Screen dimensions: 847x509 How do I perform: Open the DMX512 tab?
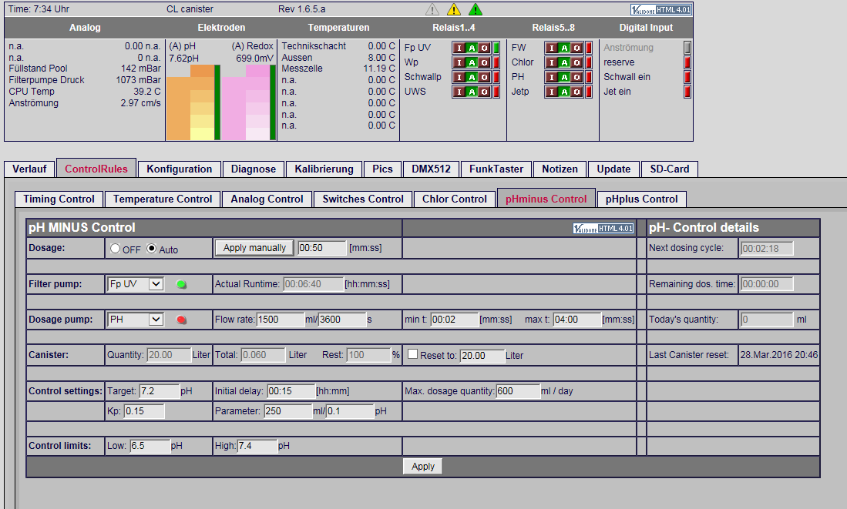(431, 169)
